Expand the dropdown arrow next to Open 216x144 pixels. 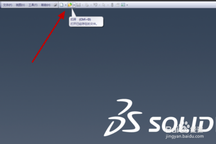point(74,5)
